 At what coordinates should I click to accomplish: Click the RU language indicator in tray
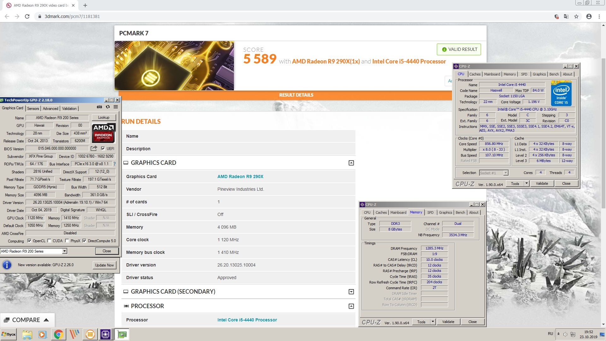tap(550, 334)
